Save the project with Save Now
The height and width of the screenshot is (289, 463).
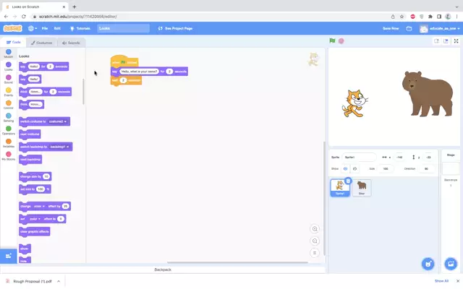[x=391, y=28]
